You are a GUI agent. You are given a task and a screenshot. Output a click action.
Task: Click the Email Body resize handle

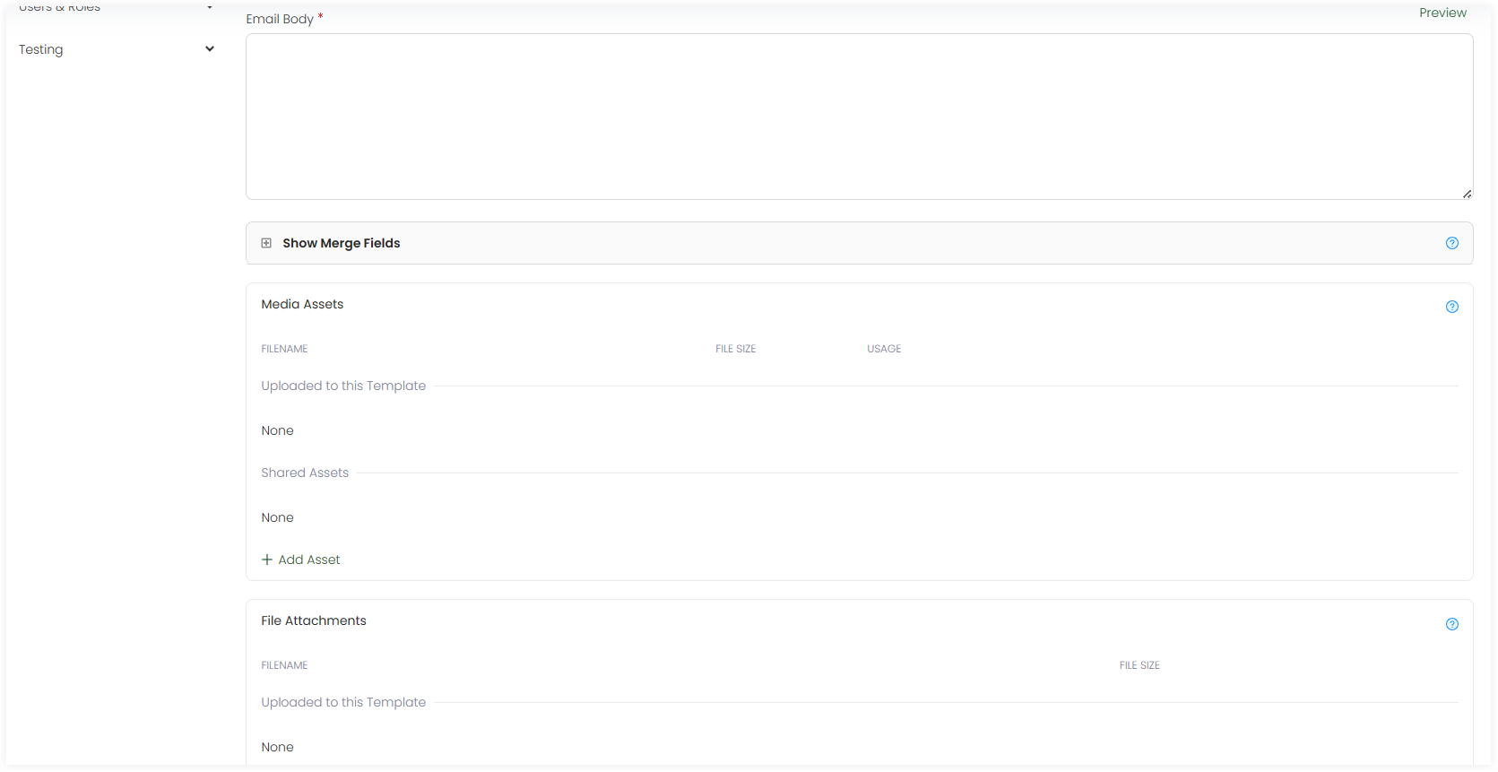click(x=1467, y=194)
